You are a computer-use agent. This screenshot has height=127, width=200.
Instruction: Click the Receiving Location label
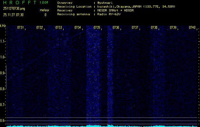(x=74, y=7)
